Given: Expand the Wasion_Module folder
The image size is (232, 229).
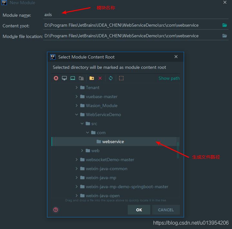Looking at the screenshot, I should click(x=77, y=105).
